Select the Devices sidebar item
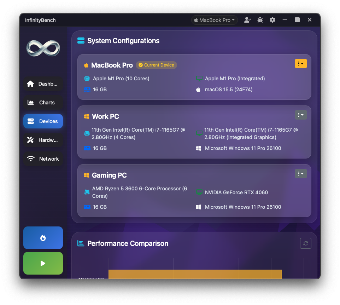The image size is (340, 305). click(x=43, y=121)
